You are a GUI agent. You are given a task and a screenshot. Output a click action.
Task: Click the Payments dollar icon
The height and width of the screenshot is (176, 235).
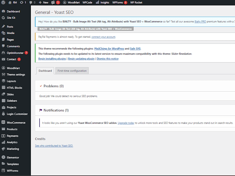(4, 136)
